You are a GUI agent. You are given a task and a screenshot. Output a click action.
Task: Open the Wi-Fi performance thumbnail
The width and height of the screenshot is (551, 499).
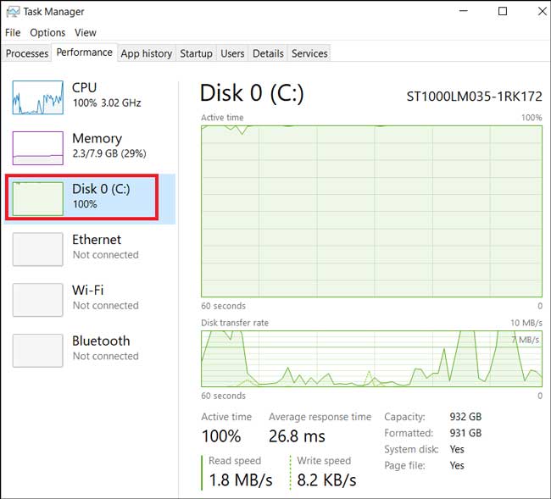(x=38, y=300)
